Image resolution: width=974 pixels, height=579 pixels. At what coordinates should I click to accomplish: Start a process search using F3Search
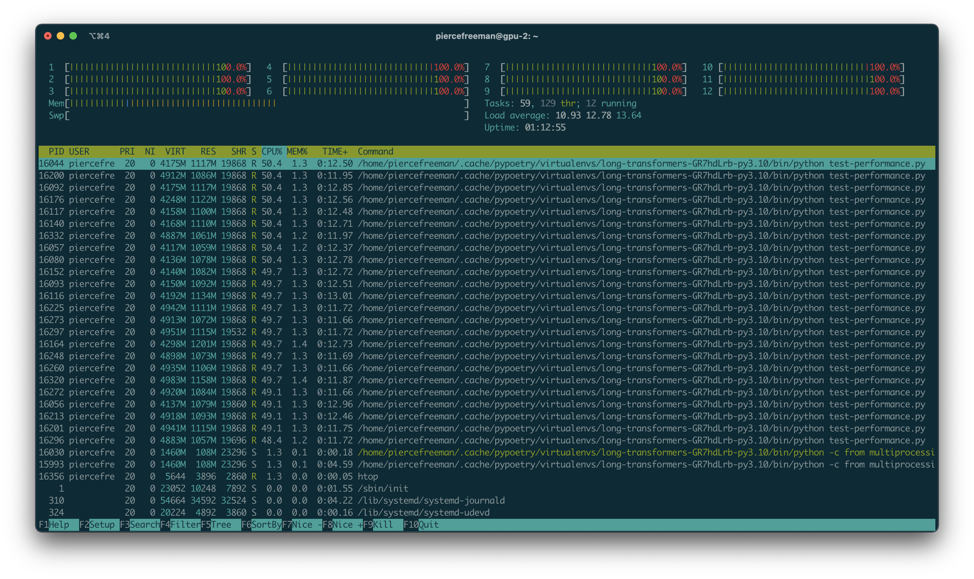(x=140, y=525)
